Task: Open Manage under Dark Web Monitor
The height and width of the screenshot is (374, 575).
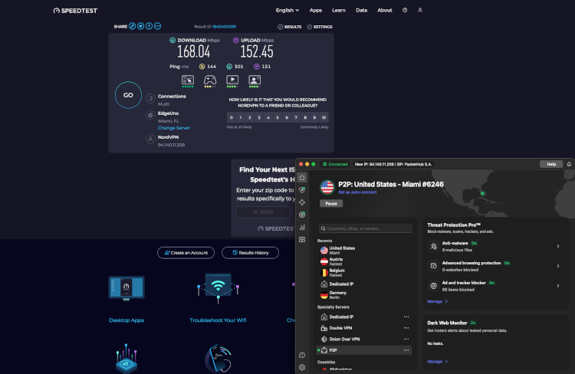Action: pos(437,362)
